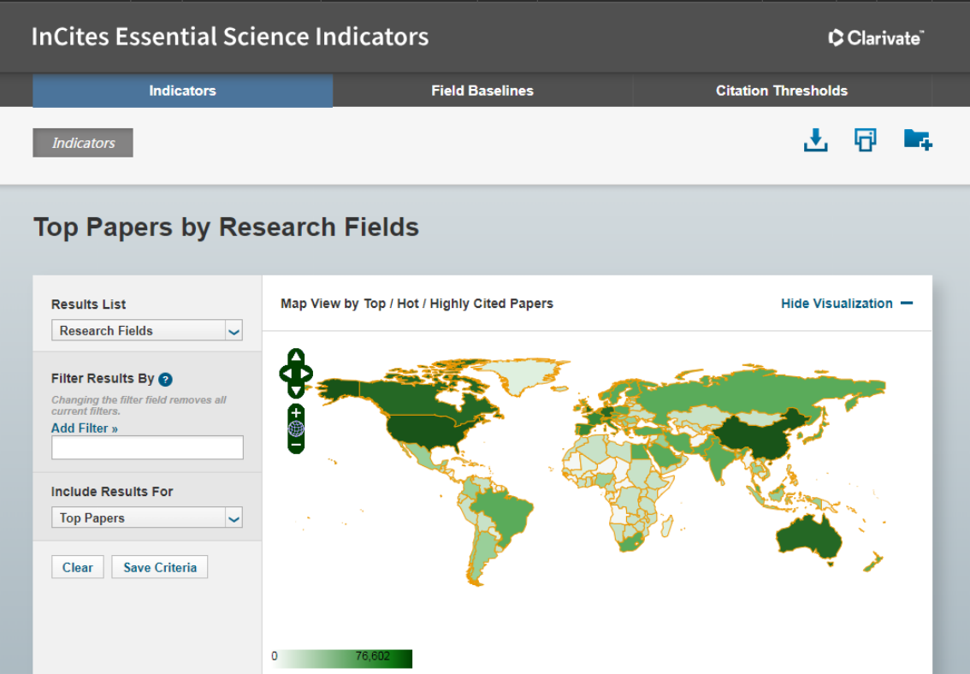Viewport: 970px width, 674px height.
Task: Open the Research Fields results list dropdown
Action: [146, 331]
